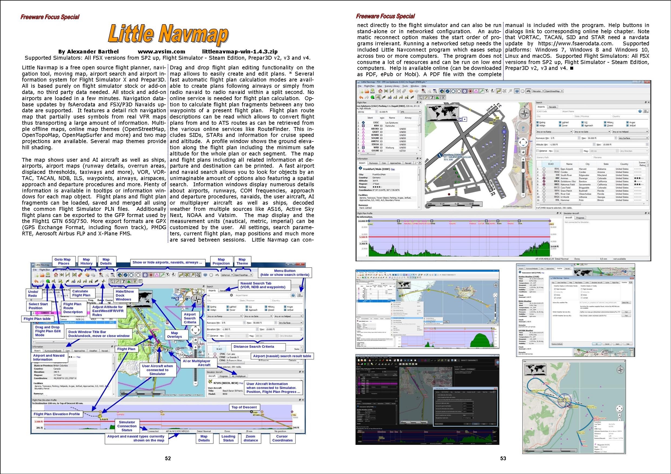Enable Distance checkbox in Les Eplatures window search
Image resolution: width=671 pixels, height=474 pixels.
point(537,151)
